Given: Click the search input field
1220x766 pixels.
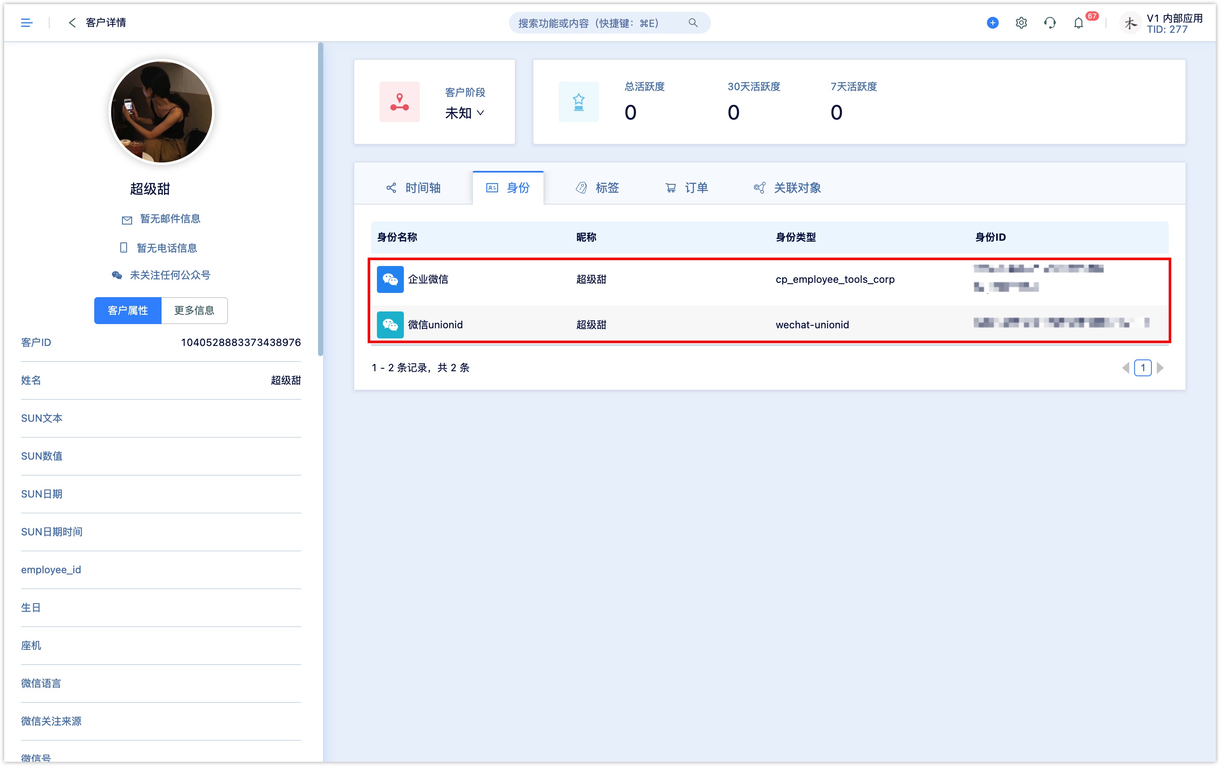Looking at the screenshot, I should (609, 23).
